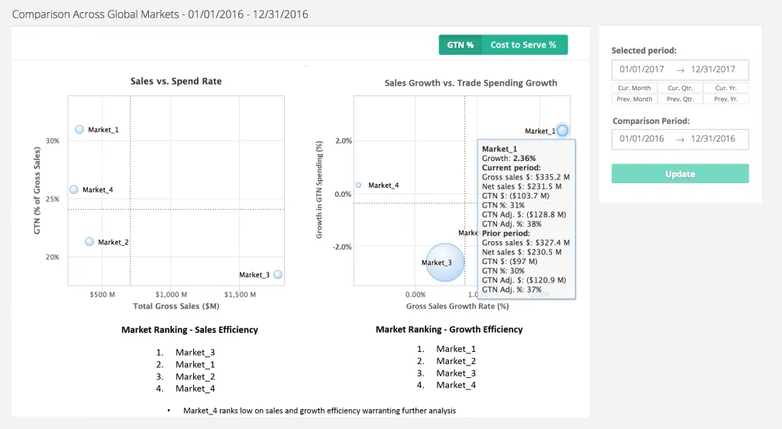This screenshot has width=782, height=429.
Task: Choose the Prev. Yr. preset
Action: 725,99
